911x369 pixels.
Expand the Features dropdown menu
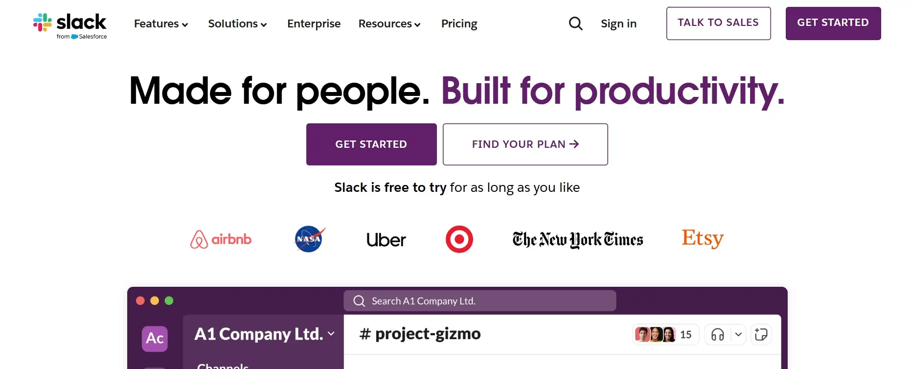pyautogui.click(x=161, y=23)
